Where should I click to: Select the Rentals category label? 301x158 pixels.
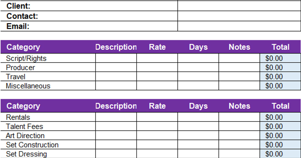[18, 117]
